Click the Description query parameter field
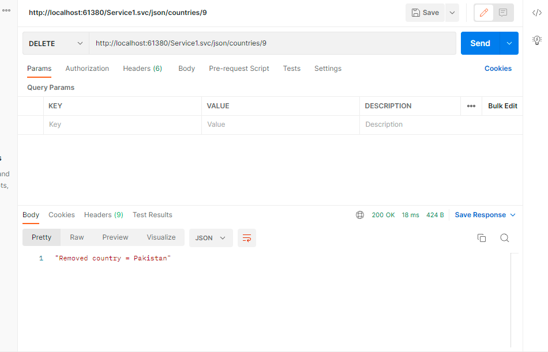 pos(441,124)
